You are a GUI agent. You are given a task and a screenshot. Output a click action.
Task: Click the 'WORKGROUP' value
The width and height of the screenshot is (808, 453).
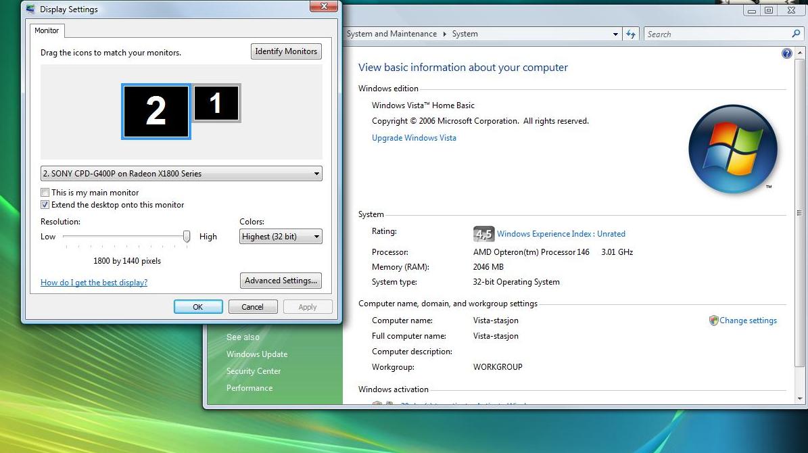(497, 367)
